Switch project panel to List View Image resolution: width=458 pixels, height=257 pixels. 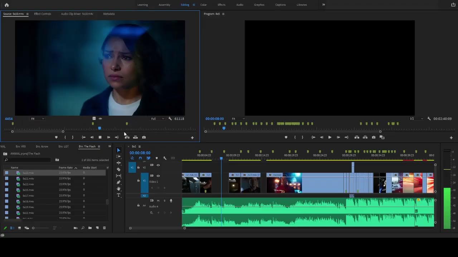[12, 228]
